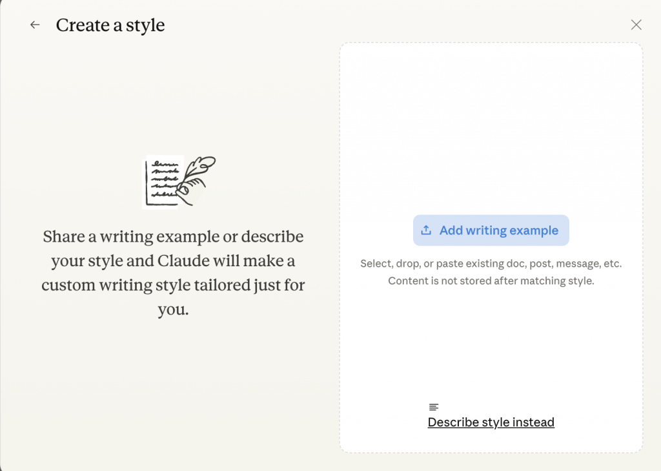This screenshot has width=661, height=471.
Task: Click the word "you." ending the description
Action: point(173,309)
